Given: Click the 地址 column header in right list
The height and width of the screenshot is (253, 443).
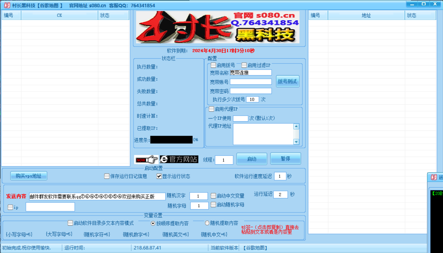Looking at the screenshot, I should point(366,15).
